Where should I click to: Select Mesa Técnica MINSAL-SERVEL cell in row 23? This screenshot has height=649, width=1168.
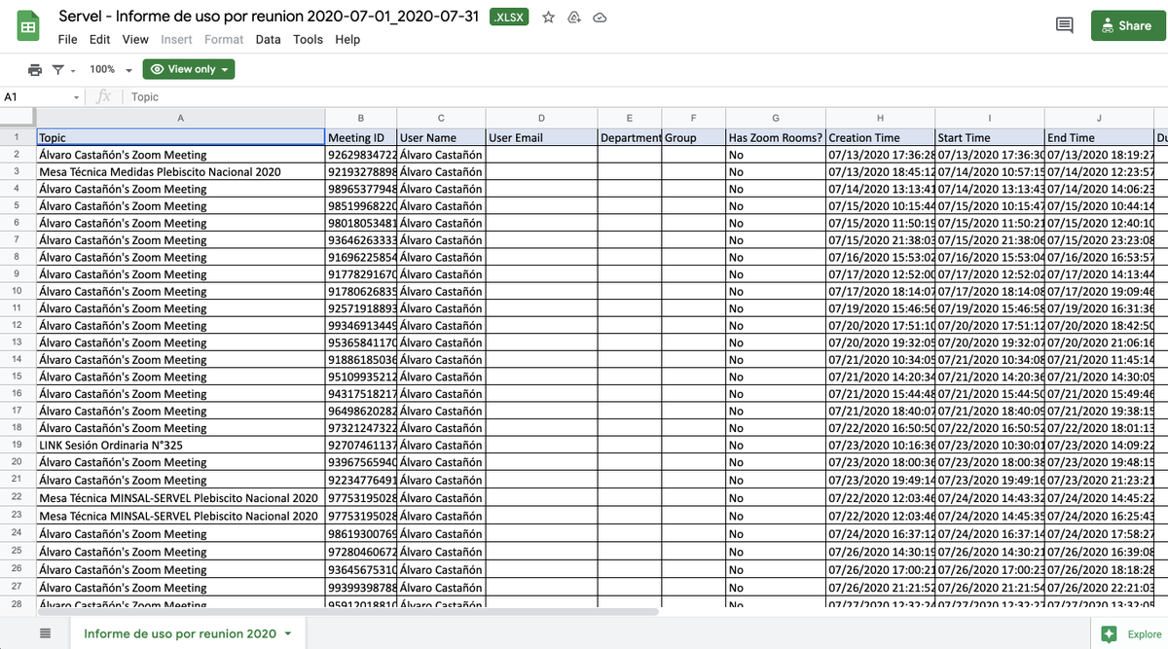click(180, 516)
